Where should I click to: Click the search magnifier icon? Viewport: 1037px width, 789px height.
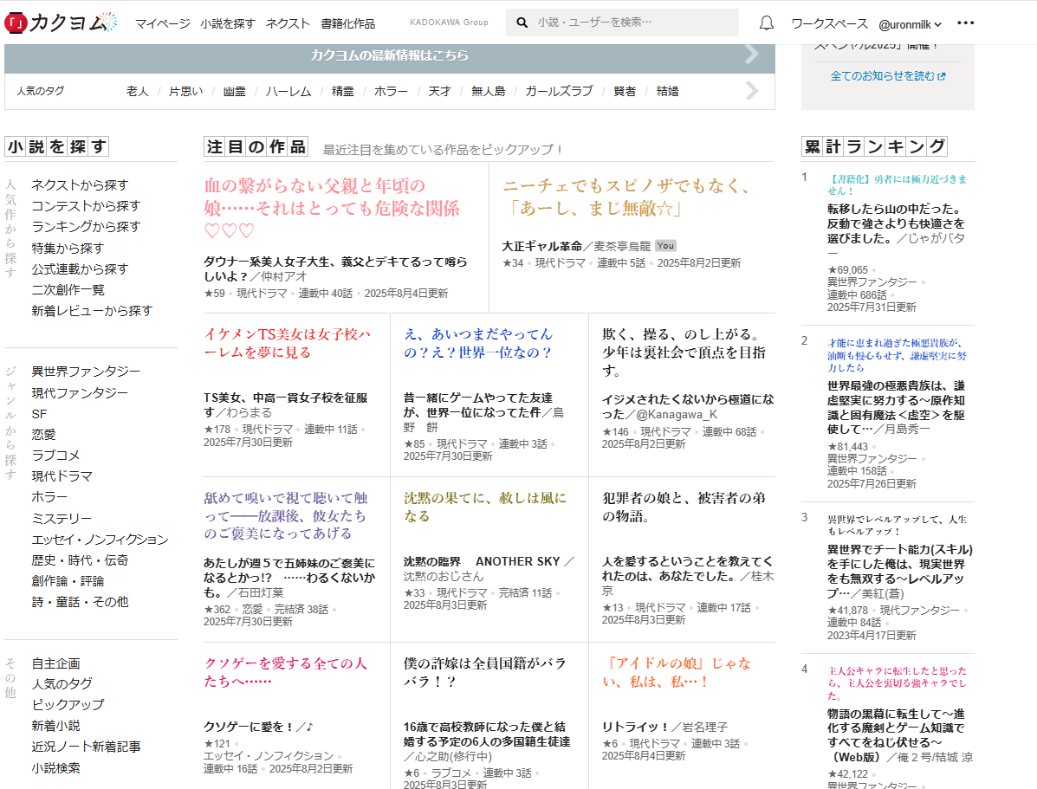click(x=522, y=23)
